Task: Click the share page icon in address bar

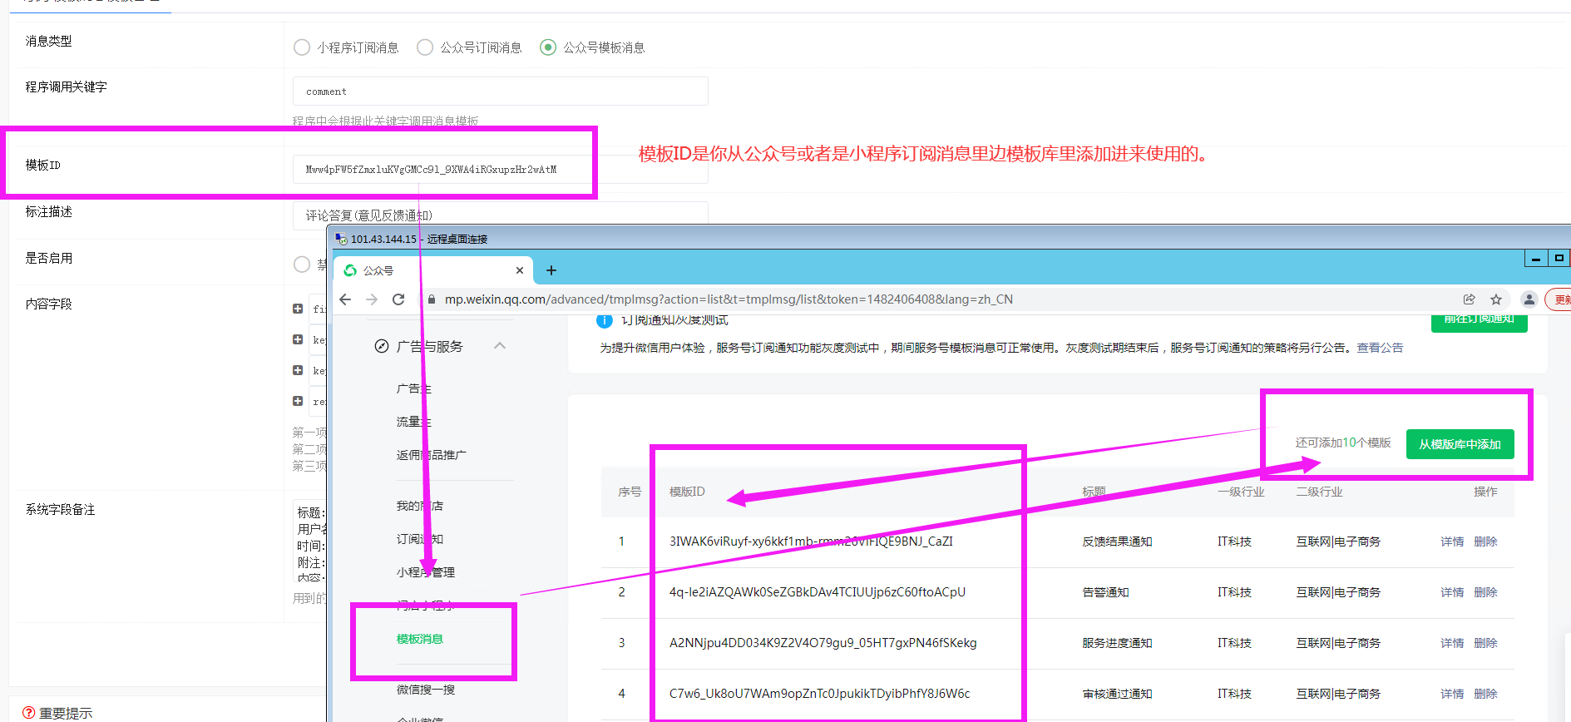Action: point(1470,299)
